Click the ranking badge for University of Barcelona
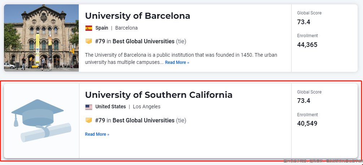 89,41
